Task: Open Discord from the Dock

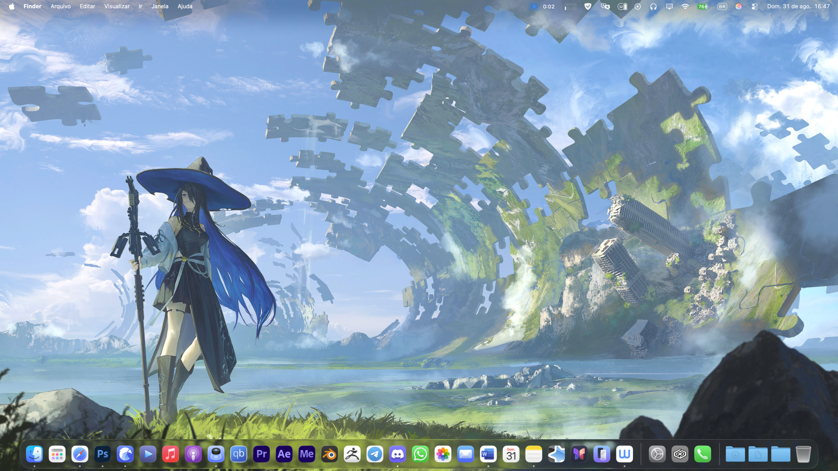Action: [x=397, y=454]
